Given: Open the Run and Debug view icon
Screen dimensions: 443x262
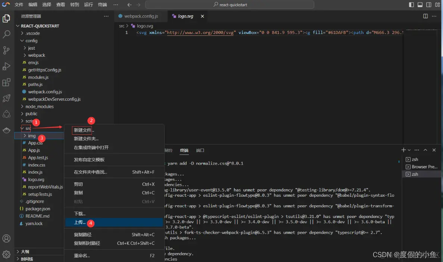Looking at the screenshot, I should (6, 66).
